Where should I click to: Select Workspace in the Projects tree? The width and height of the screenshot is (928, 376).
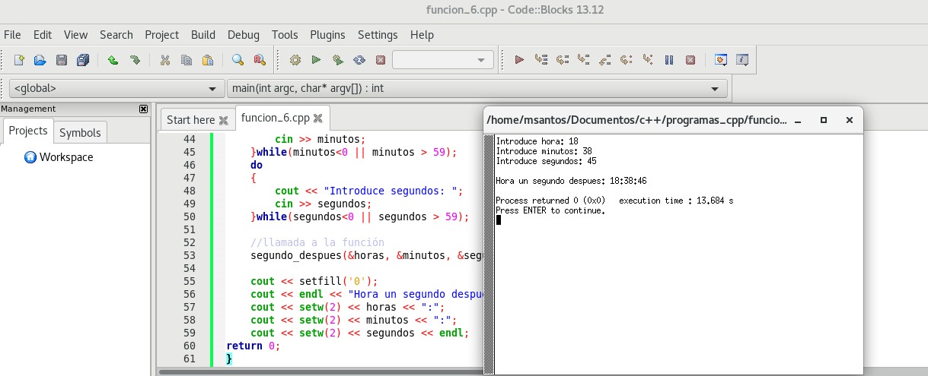[65, 157]
